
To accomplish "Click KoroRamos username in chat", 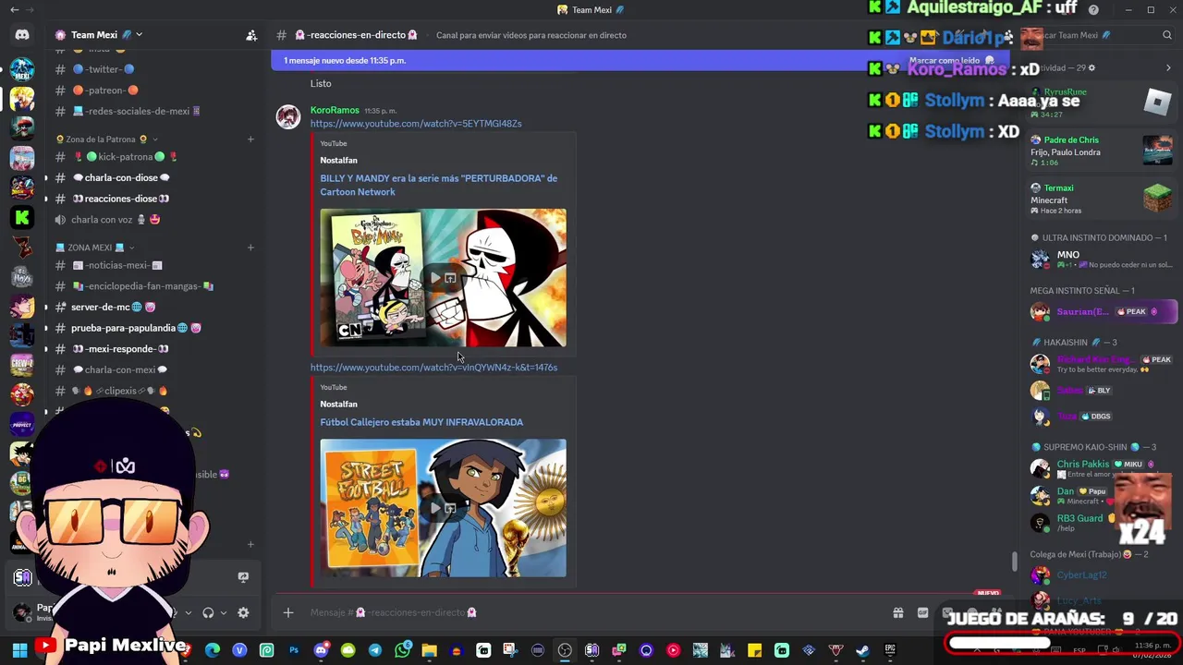I will tap(335, 110).
